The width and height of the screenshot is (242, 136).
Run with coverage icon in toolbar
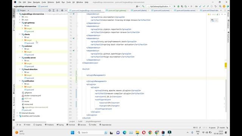click(182, 6)
